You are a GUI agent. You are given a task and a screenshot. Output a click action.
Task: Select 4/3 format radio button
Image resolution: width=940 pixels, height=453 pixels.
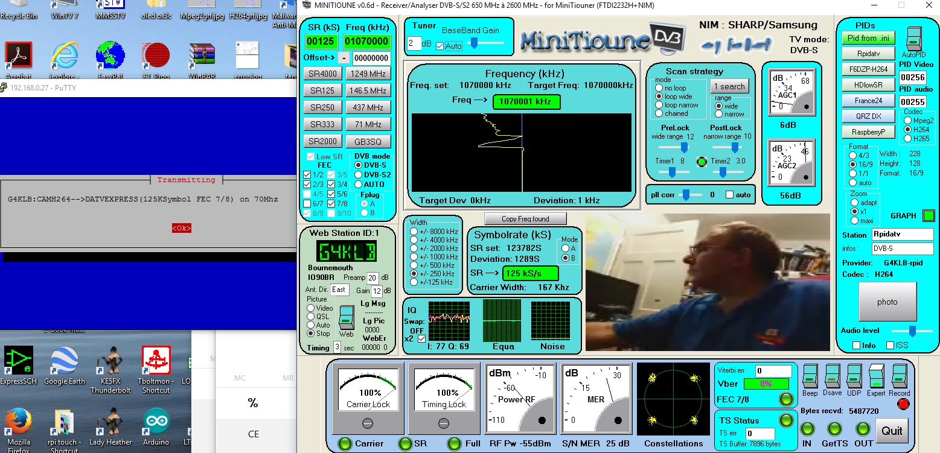click(x=853, y=155)
